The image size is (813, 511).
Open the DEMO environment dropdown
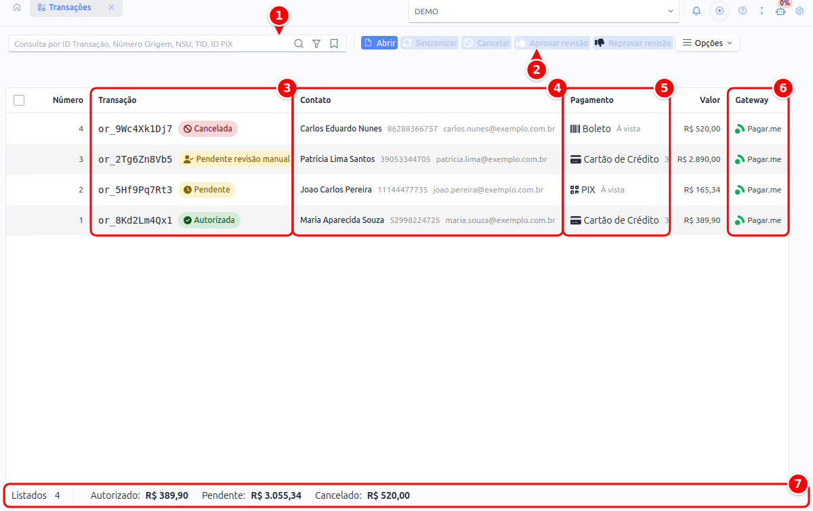click(x=543, y=11)
